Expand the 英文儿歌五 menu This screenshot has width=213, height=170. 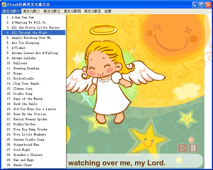pos(92,11)
